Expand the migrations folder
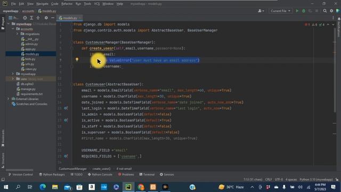 (x=17, y=34)
